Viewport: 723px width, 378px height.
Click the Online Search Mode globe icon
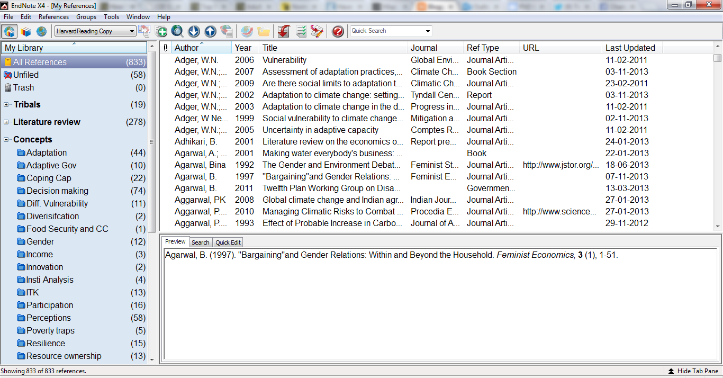[x=41, y=31]
